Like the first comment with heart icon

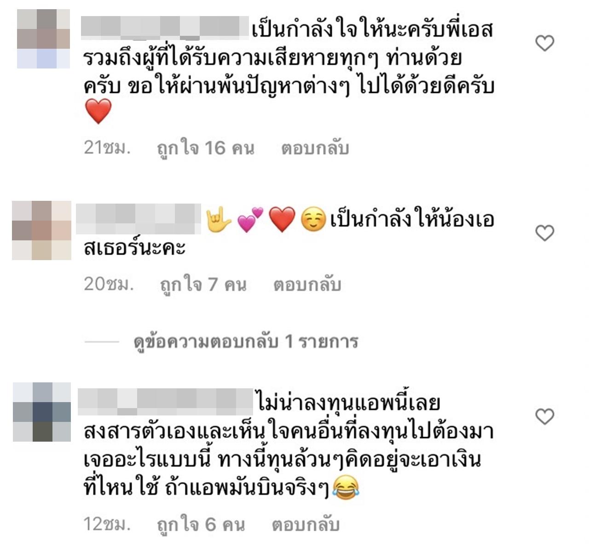coord(545,43)
